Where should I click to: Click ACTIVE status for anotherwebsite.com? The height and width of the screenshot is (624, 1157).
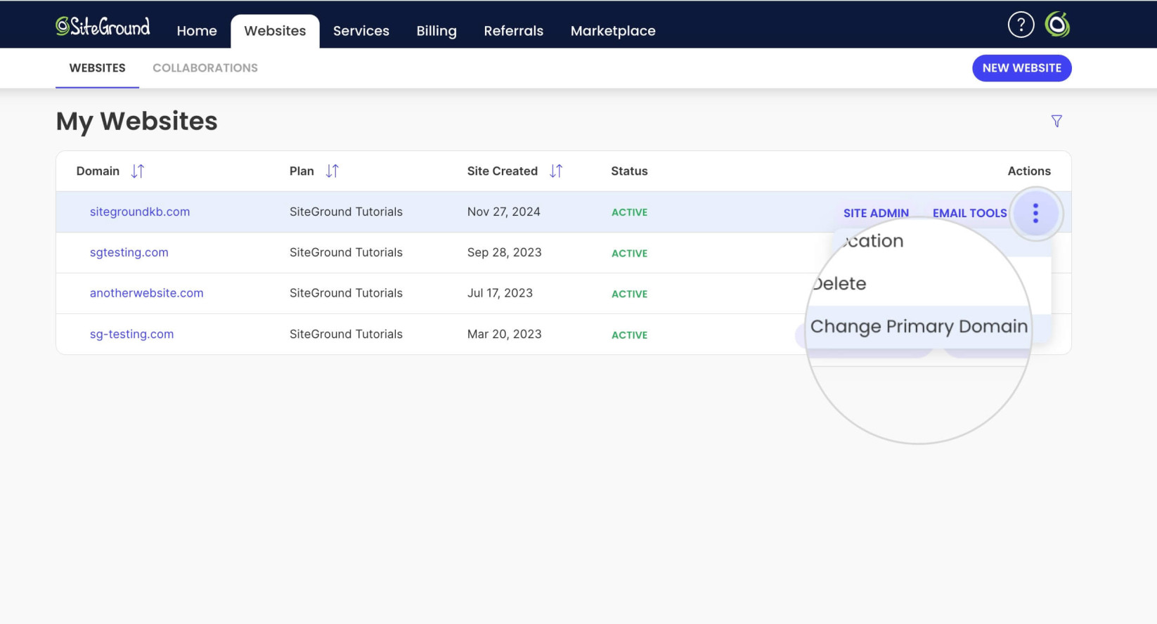(x=629, y=294)
